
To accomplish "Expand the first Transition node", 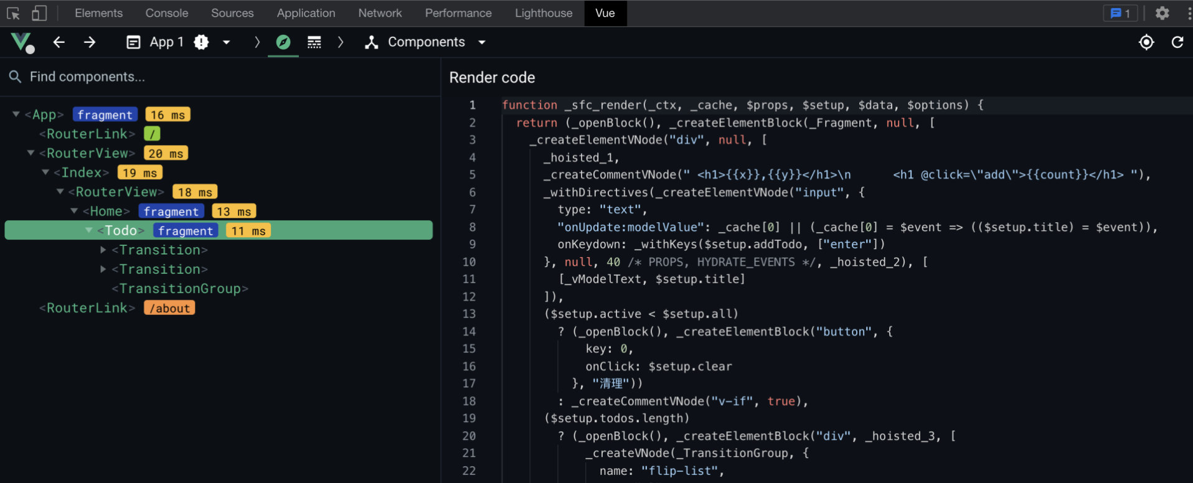I will point(103,250).
